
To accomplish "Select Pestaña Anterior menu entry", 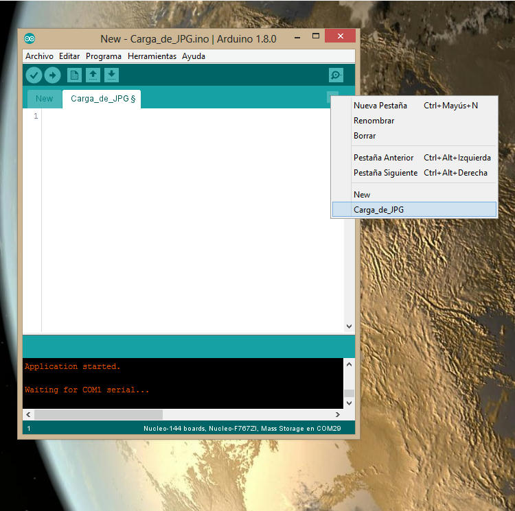I will (414, 158).
